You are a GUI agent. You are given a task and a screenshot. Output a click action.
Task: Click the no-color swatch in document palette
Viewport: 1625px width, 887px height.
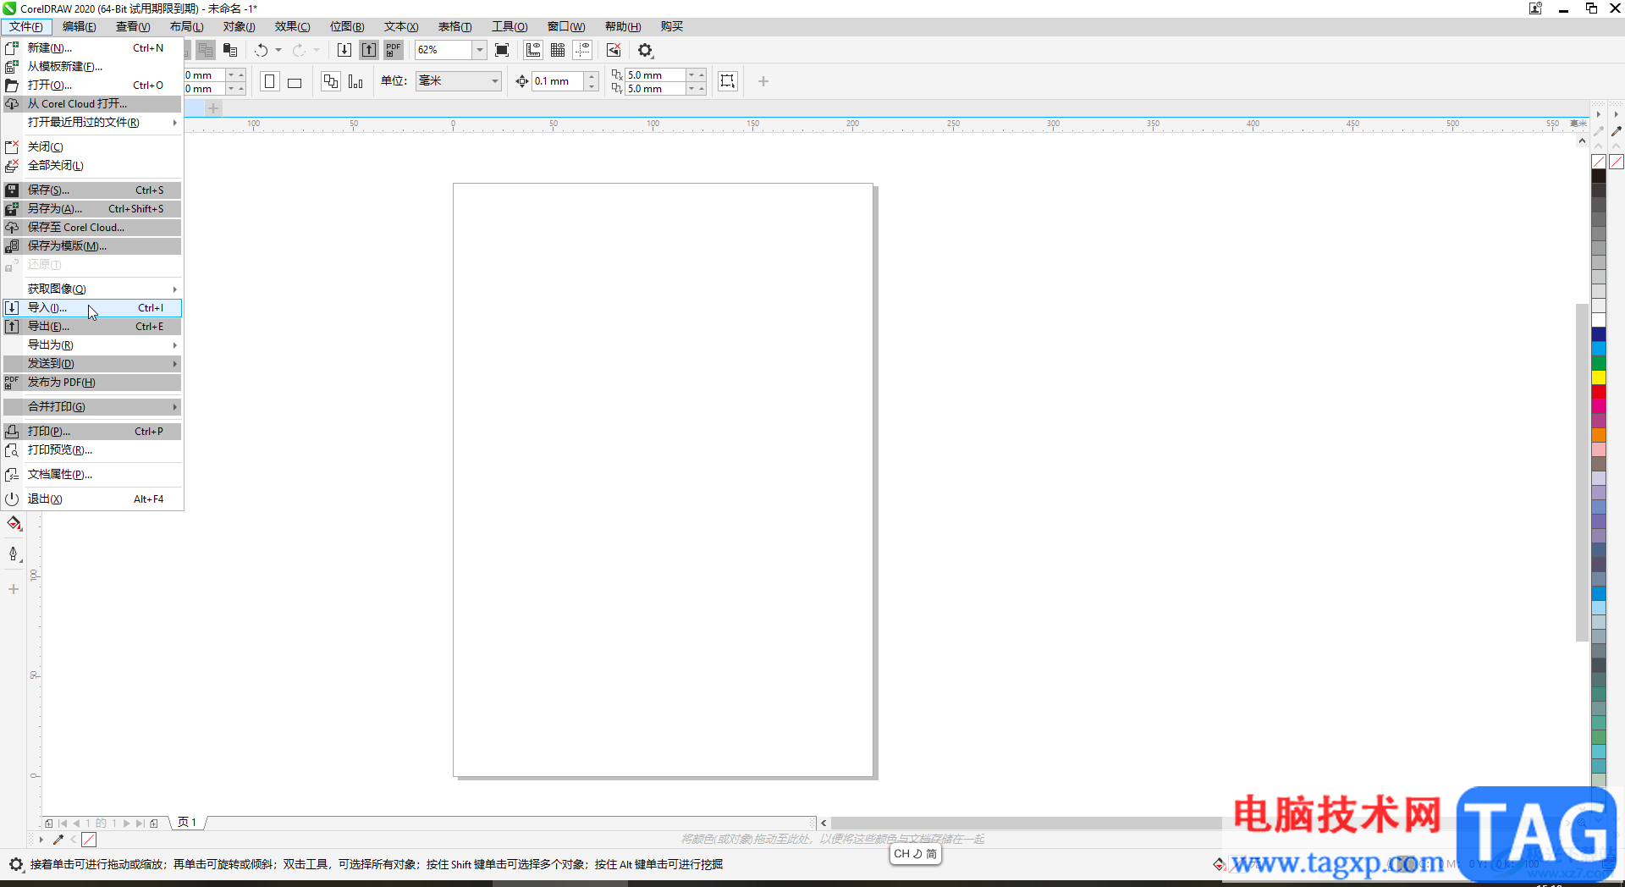[89, 840]
